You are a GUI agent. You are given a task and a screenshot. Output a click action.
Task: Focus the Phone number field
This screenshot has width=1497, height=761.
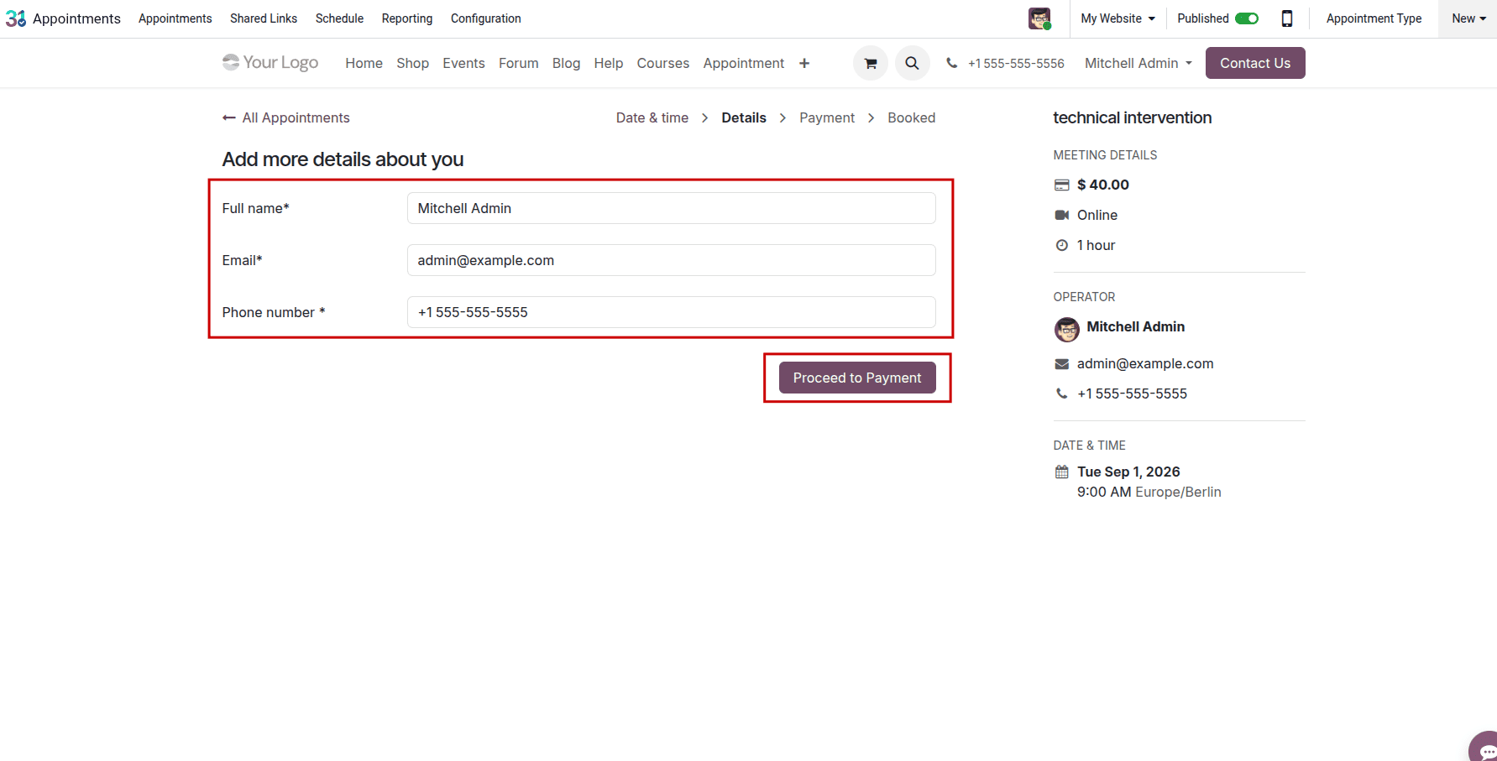[671, 312]
